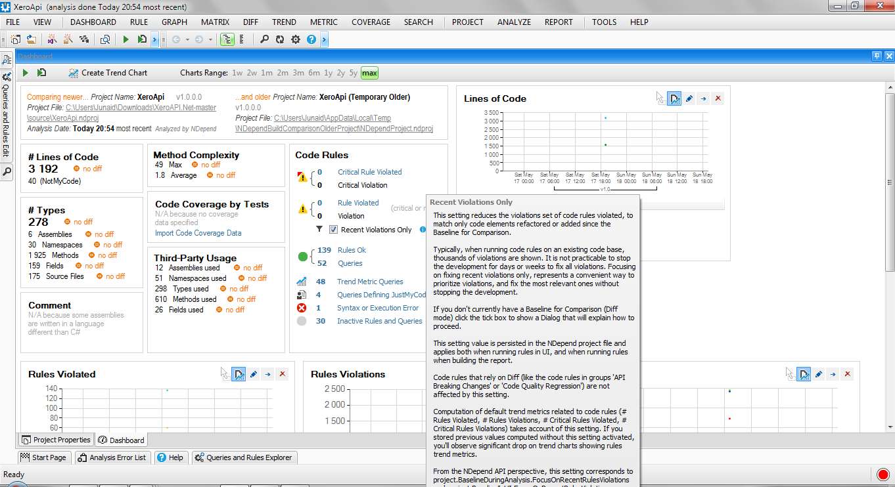
Task: Set charts range to 6m
Action: point(314,73)
